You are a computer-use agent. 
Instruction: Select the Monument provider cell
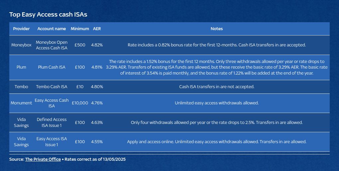click(21, 103)
